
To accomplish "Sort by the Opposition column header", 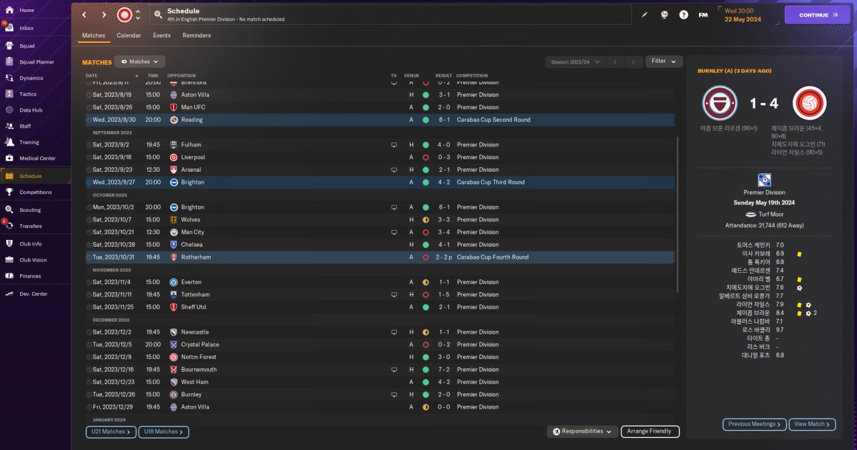I will click(181, 76).
